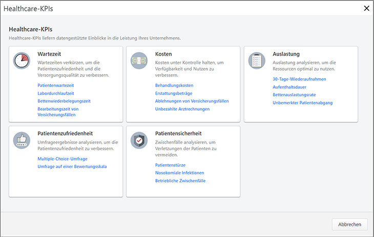Select Erstattungsbeträge KPI
374x237 pixels.
174,93
